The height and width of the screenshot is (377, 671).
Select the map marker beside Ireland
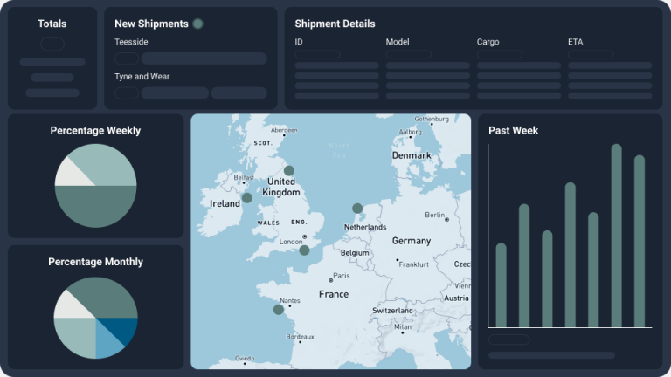pos(247,198)
